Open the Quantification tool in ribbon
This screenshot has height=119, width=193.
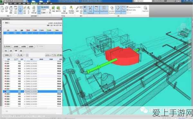[x=104, y=10]
